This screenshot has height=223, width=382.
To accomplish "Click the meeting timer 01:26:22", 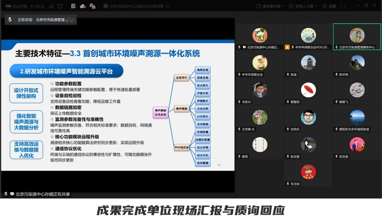I will coord(37,6).
